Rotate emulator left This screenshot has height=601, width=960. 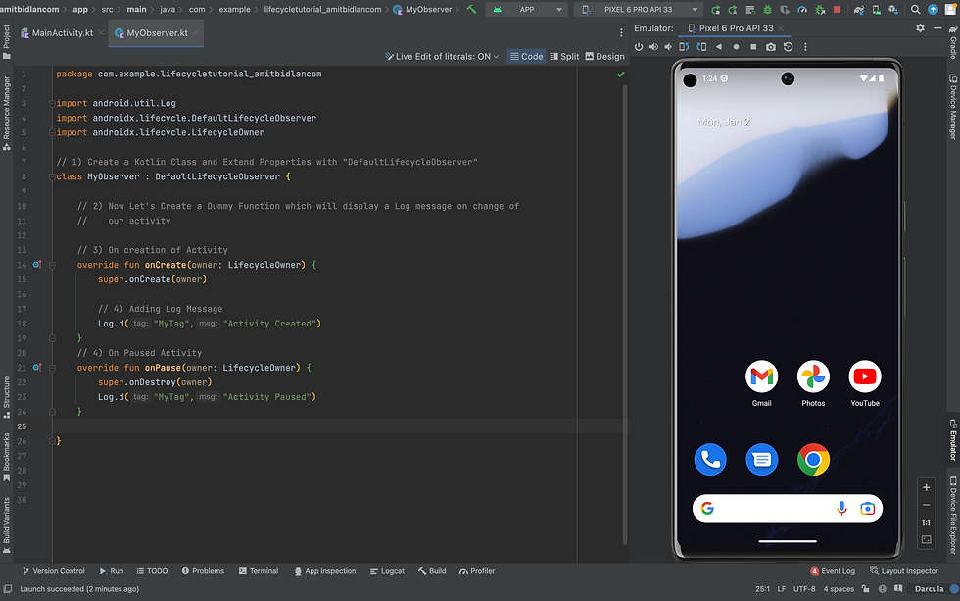click(684, 46)
